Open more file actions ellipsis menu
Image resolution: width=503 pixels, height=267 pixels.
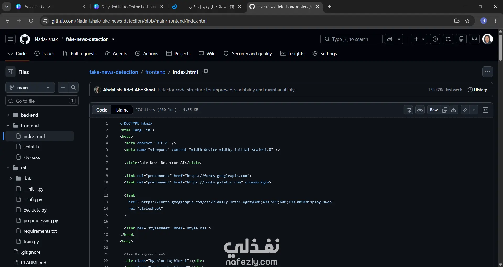[488, 72]
